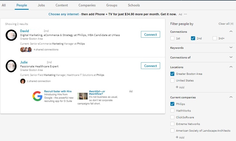
Task: Select the People search tab
Action: 22,5
